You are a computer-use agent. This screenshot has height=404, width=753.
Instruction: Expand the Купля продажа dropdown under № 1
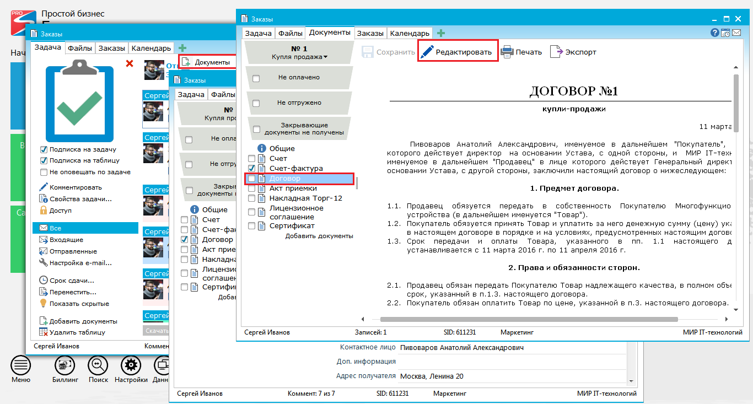[299, 57]
